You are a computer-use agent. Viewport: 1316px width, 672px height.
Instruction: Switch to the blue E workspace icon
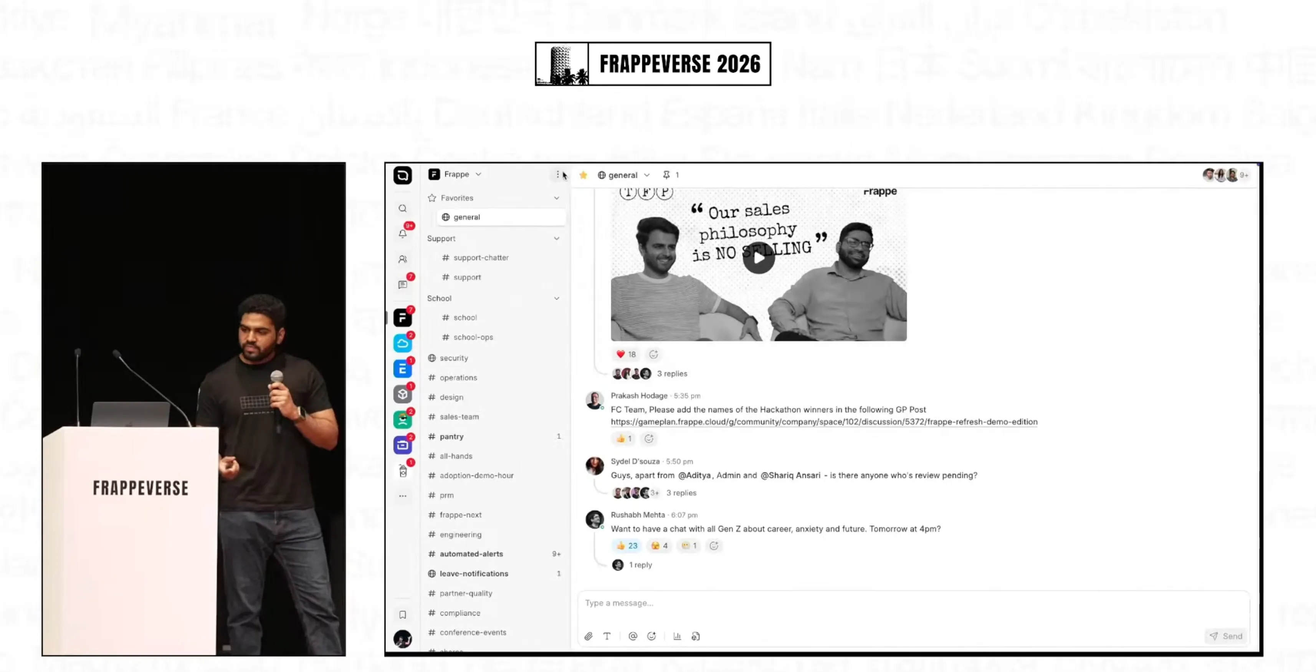pos(403,369)
